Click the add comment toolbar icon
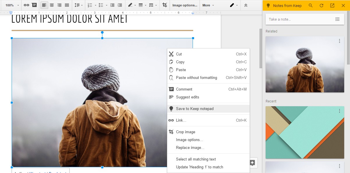 tap(34, 5)
